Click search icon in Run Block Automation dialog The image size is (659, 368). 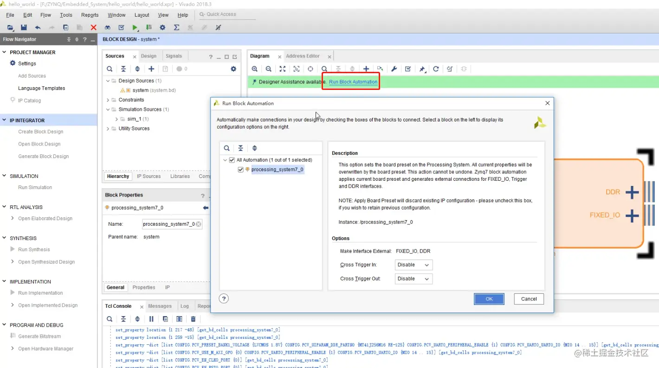[x=226, y=148]
